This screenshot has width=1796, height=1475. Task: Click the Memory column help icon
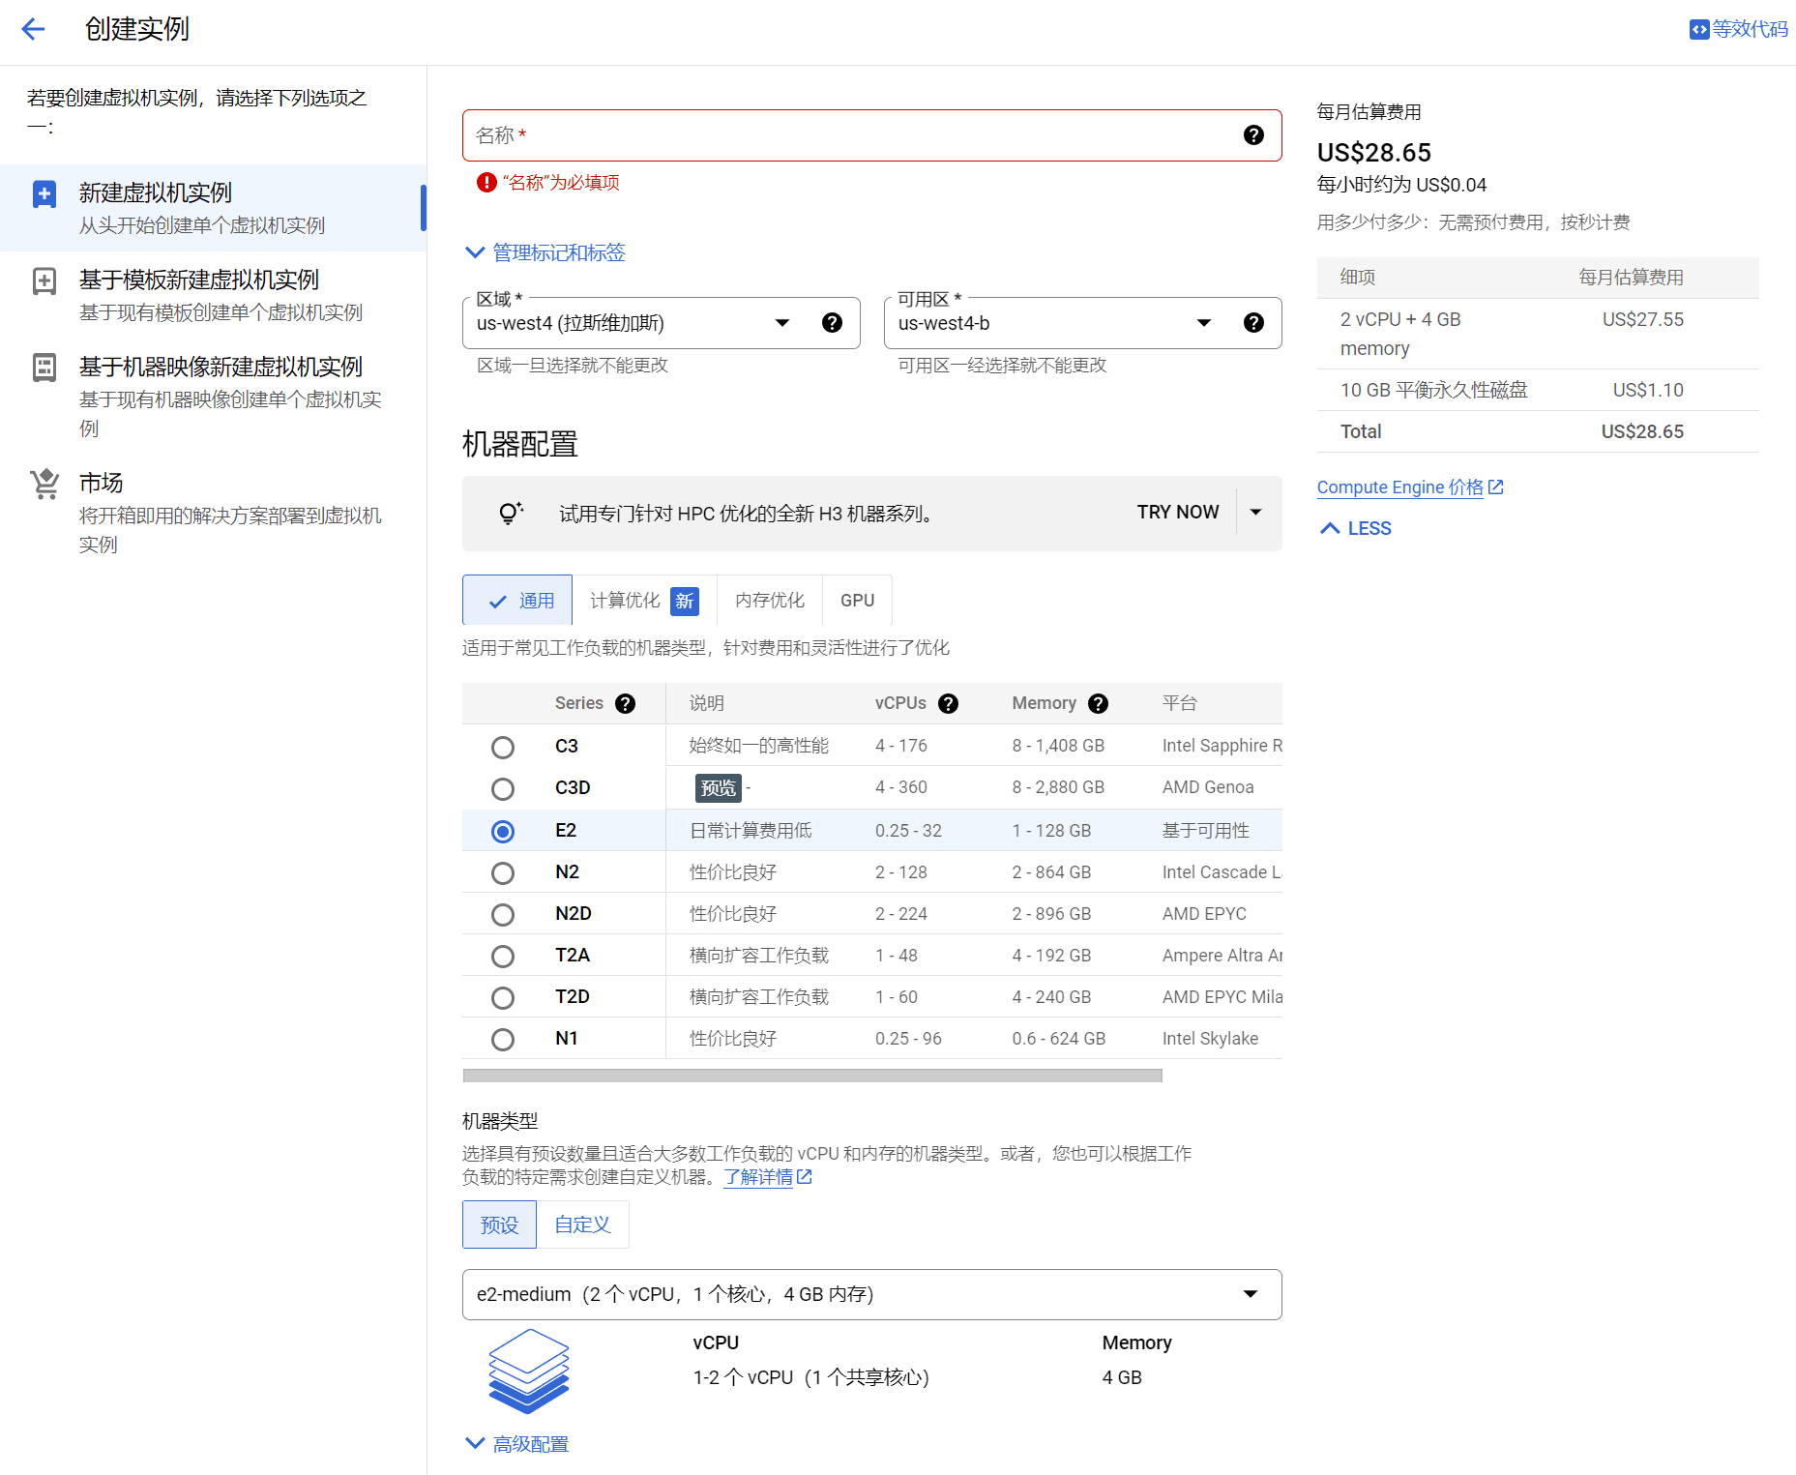pos(1098,703)
